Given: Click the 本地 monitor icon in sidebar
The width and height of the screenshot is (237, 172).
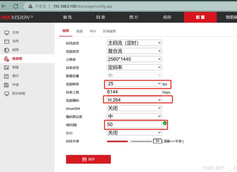Looking at the screenshot, I should click(x=7, y=33).
